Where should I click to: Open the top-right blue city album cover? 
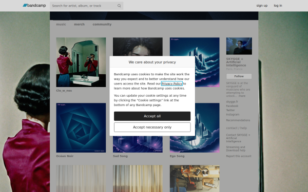click(x=207, y=62)
